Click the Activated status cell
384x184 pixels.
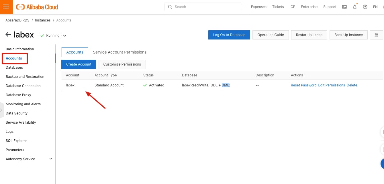click(x=154, y=85)
